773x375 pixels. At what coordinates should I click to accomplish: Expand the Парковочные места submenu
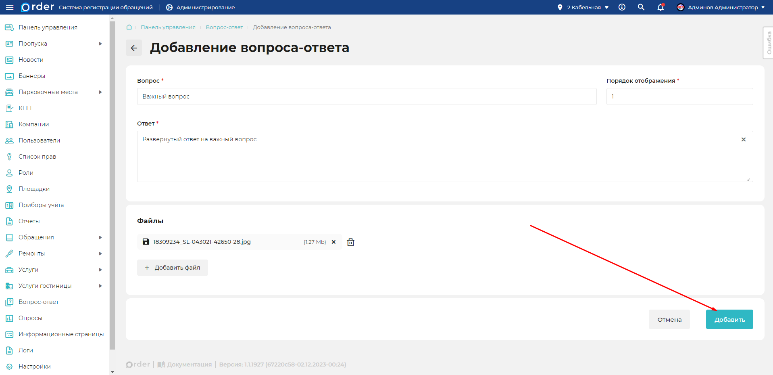[100, 92]
